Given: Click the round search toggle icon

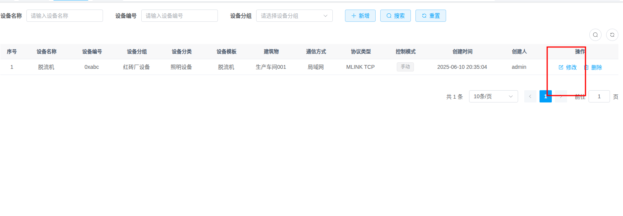Looking at the screenshot, I should pos(595,35).
